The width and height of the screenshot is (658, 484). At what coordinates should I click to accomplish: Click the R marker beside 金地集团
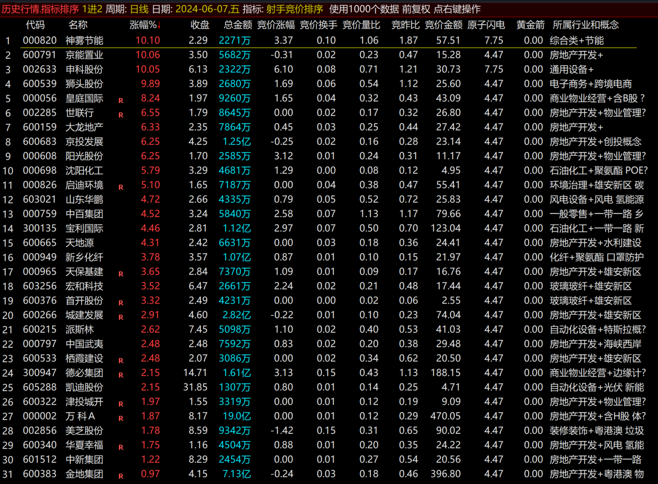click(121, 476)
